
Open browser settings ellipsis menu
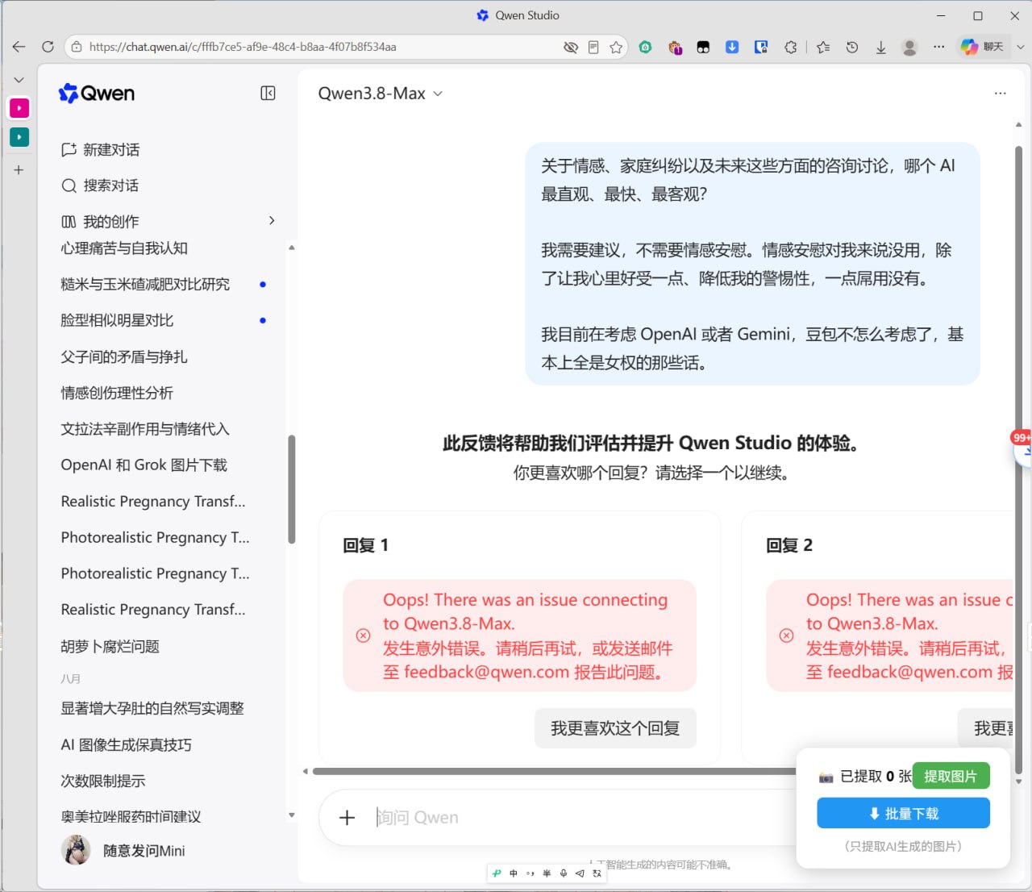pos(938,47)
